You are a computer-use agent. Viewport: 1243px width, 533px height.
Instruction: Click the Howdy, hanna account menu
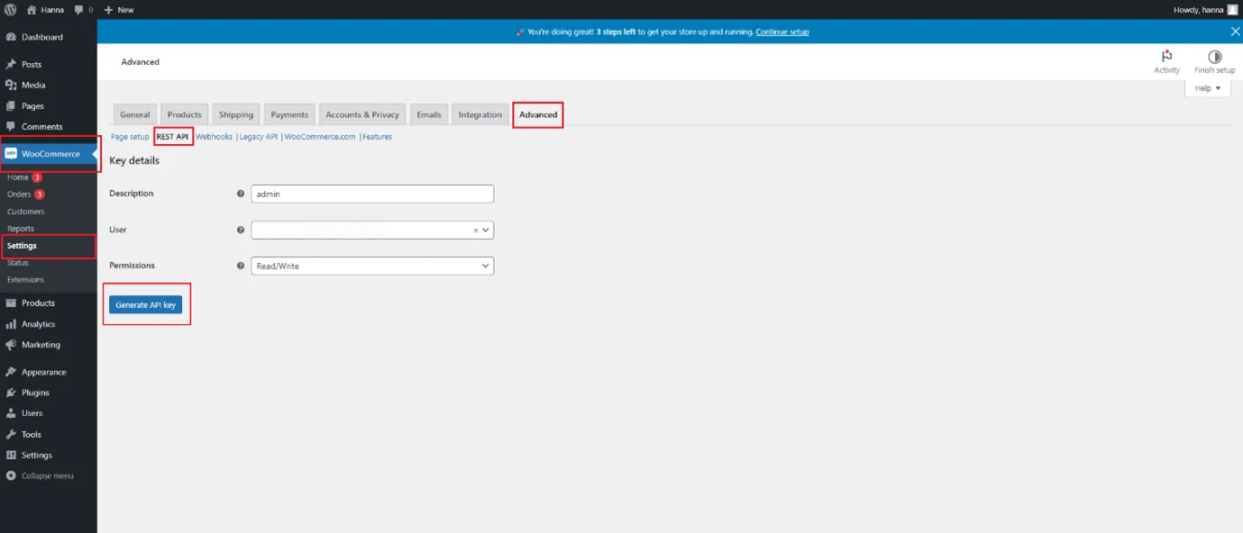pyautogui.click(x=1206, y=10)
